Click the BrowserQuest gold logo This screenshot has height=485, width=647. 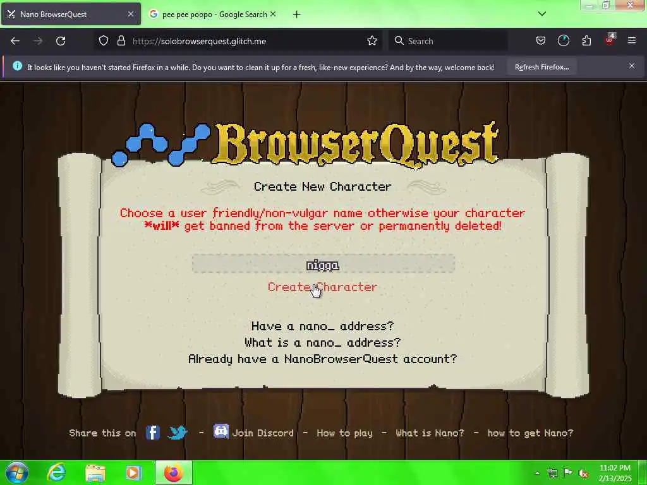coord(356,145)
